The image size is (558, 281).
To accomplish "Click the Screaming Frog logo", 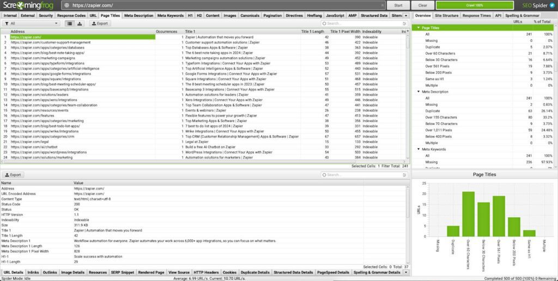I will click(x=29, y=5).
